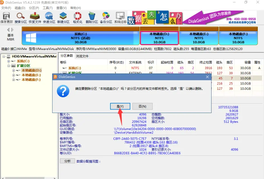Click the 保存更改 toolbar icon
Screen dimensions: 264x179
[x=6, y=18]
